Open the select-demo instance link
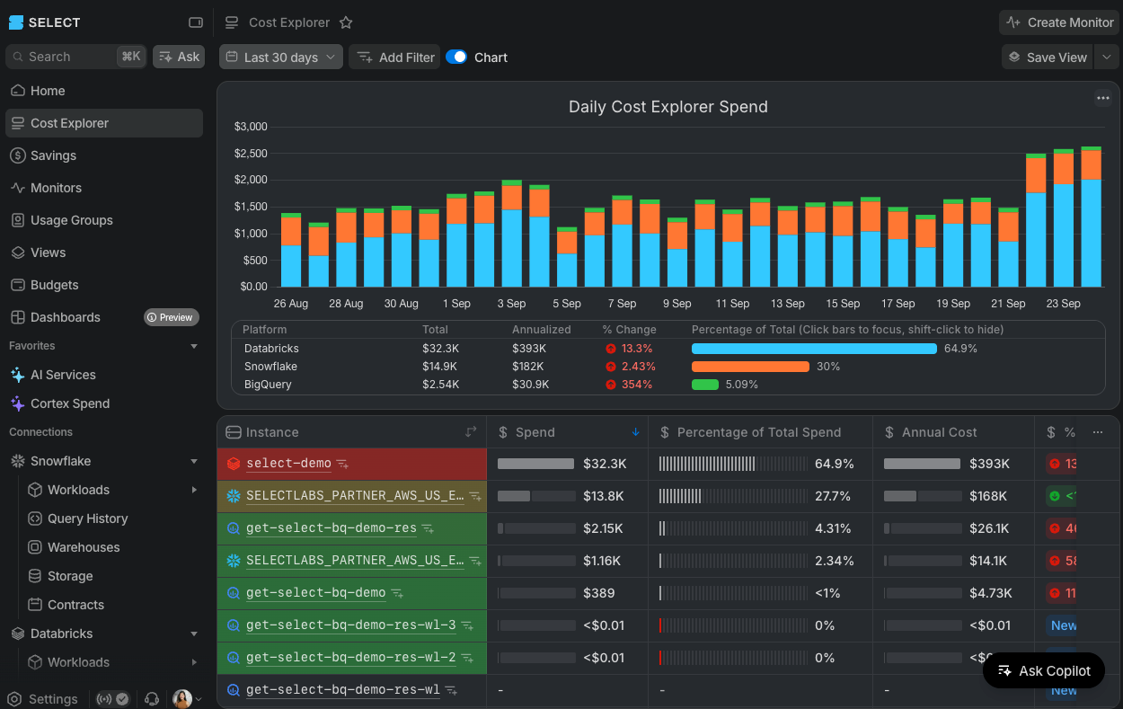 click(288, 464)
